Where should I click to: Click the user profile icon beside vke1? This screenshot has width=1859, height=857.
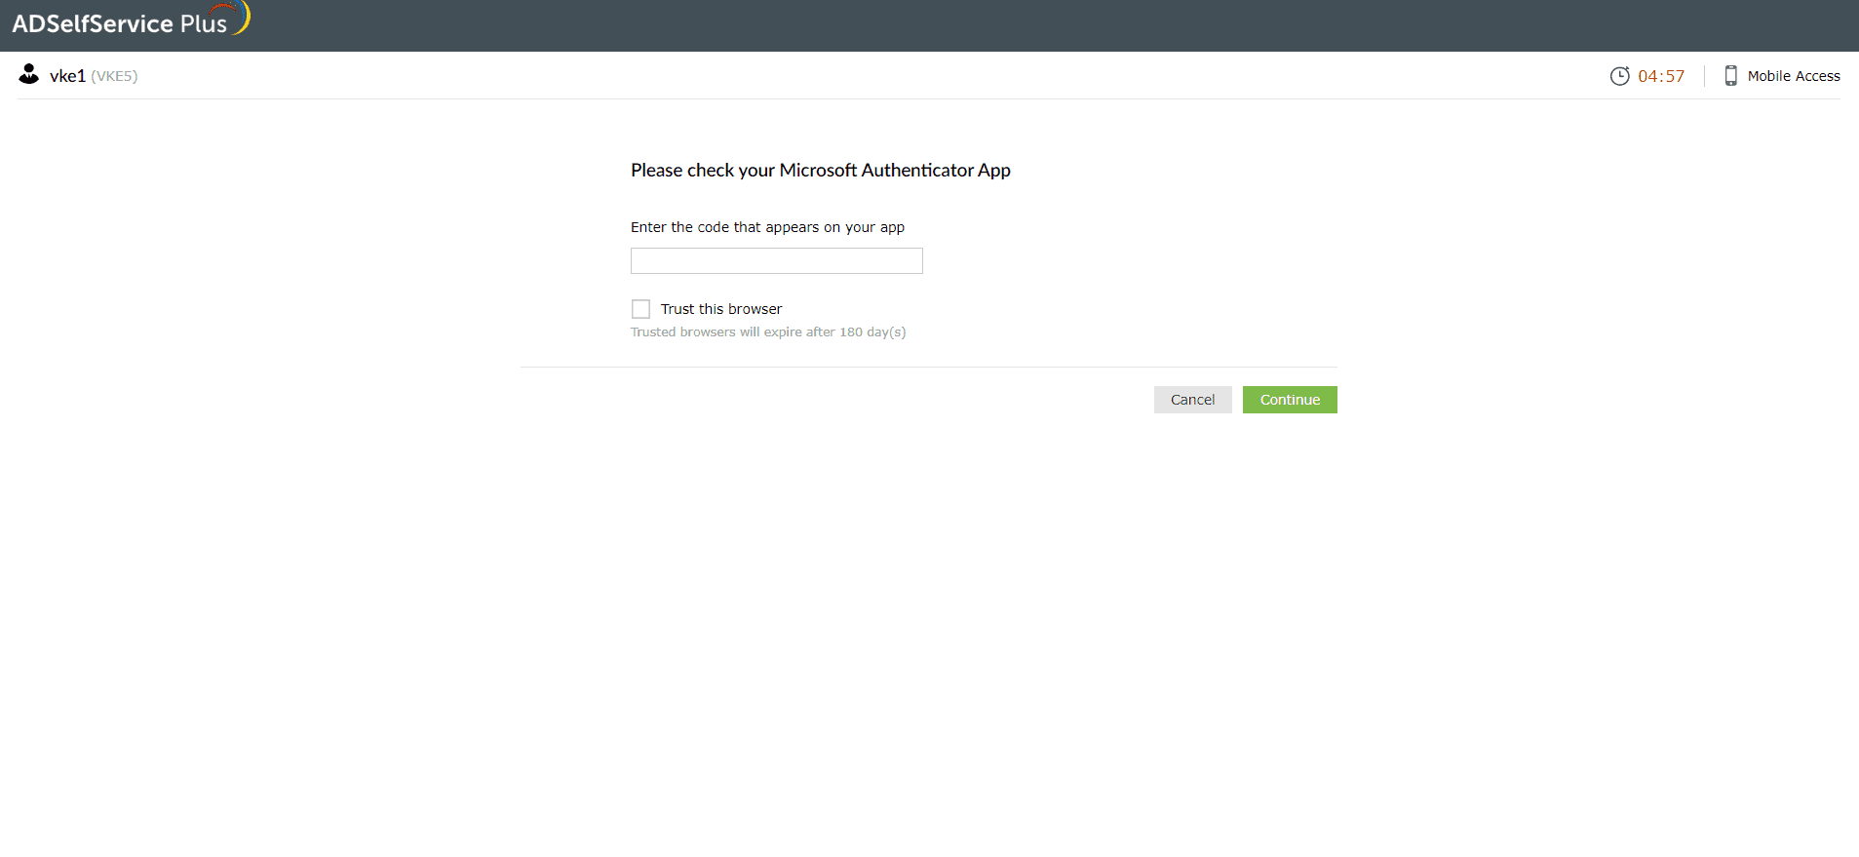point(29,74)
